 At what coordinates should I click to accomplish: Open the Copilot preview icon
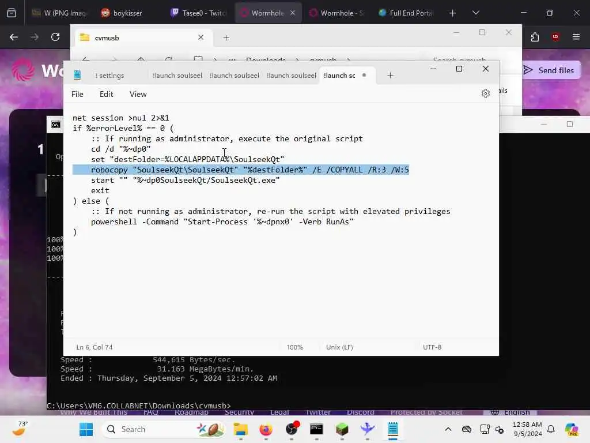[571, 429]
